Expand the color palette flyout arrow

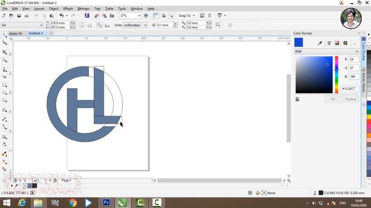pos(369,35)
